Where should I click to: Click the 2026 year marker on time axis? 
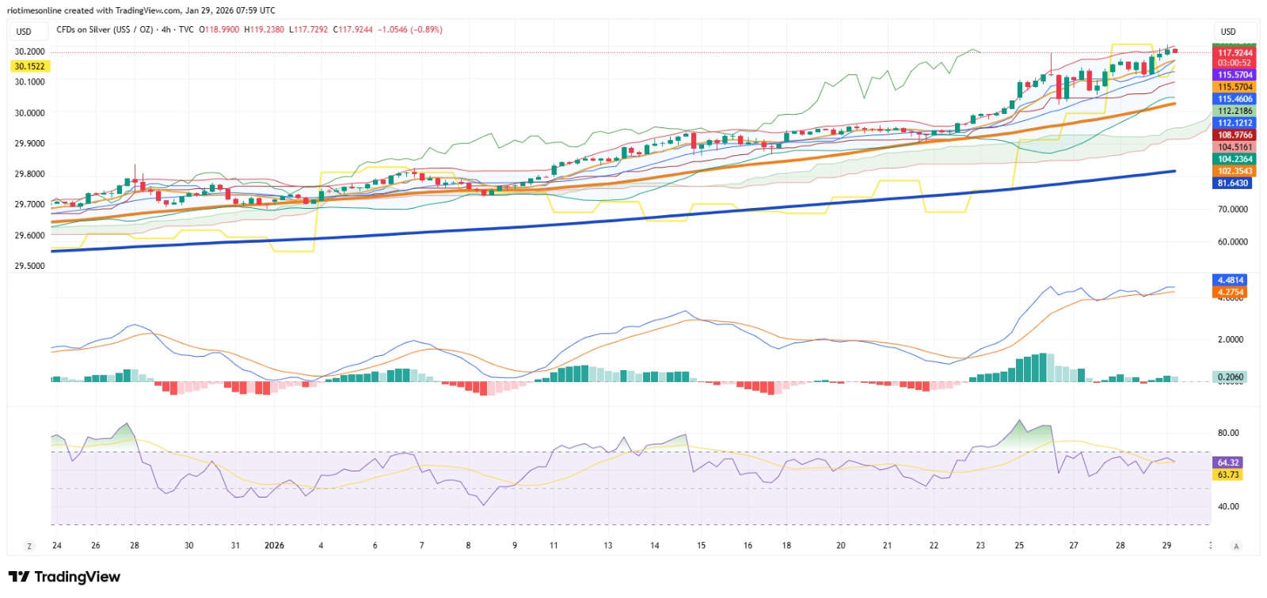[x=274, y=546]
